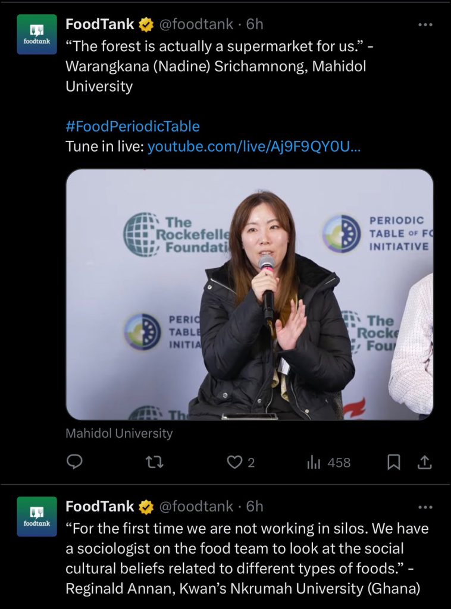Open the speaker photo with microphone
The height and width of the screenshot is (609, 451).
tap(249, 294)
